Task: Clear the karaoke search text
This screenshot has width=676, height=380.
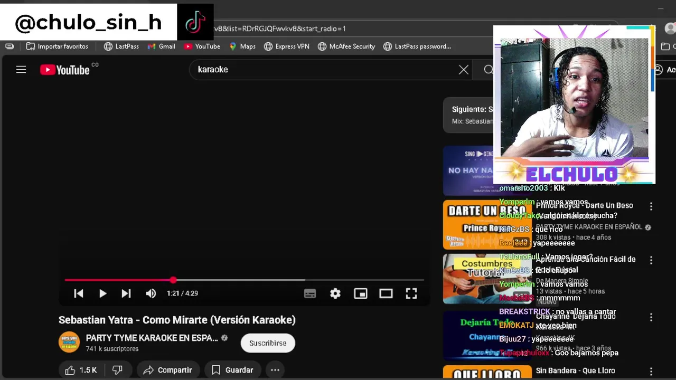Action: pos(464,70)
